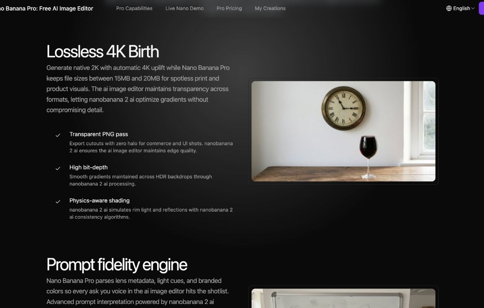Click the purple button at top right

point(481,8)
